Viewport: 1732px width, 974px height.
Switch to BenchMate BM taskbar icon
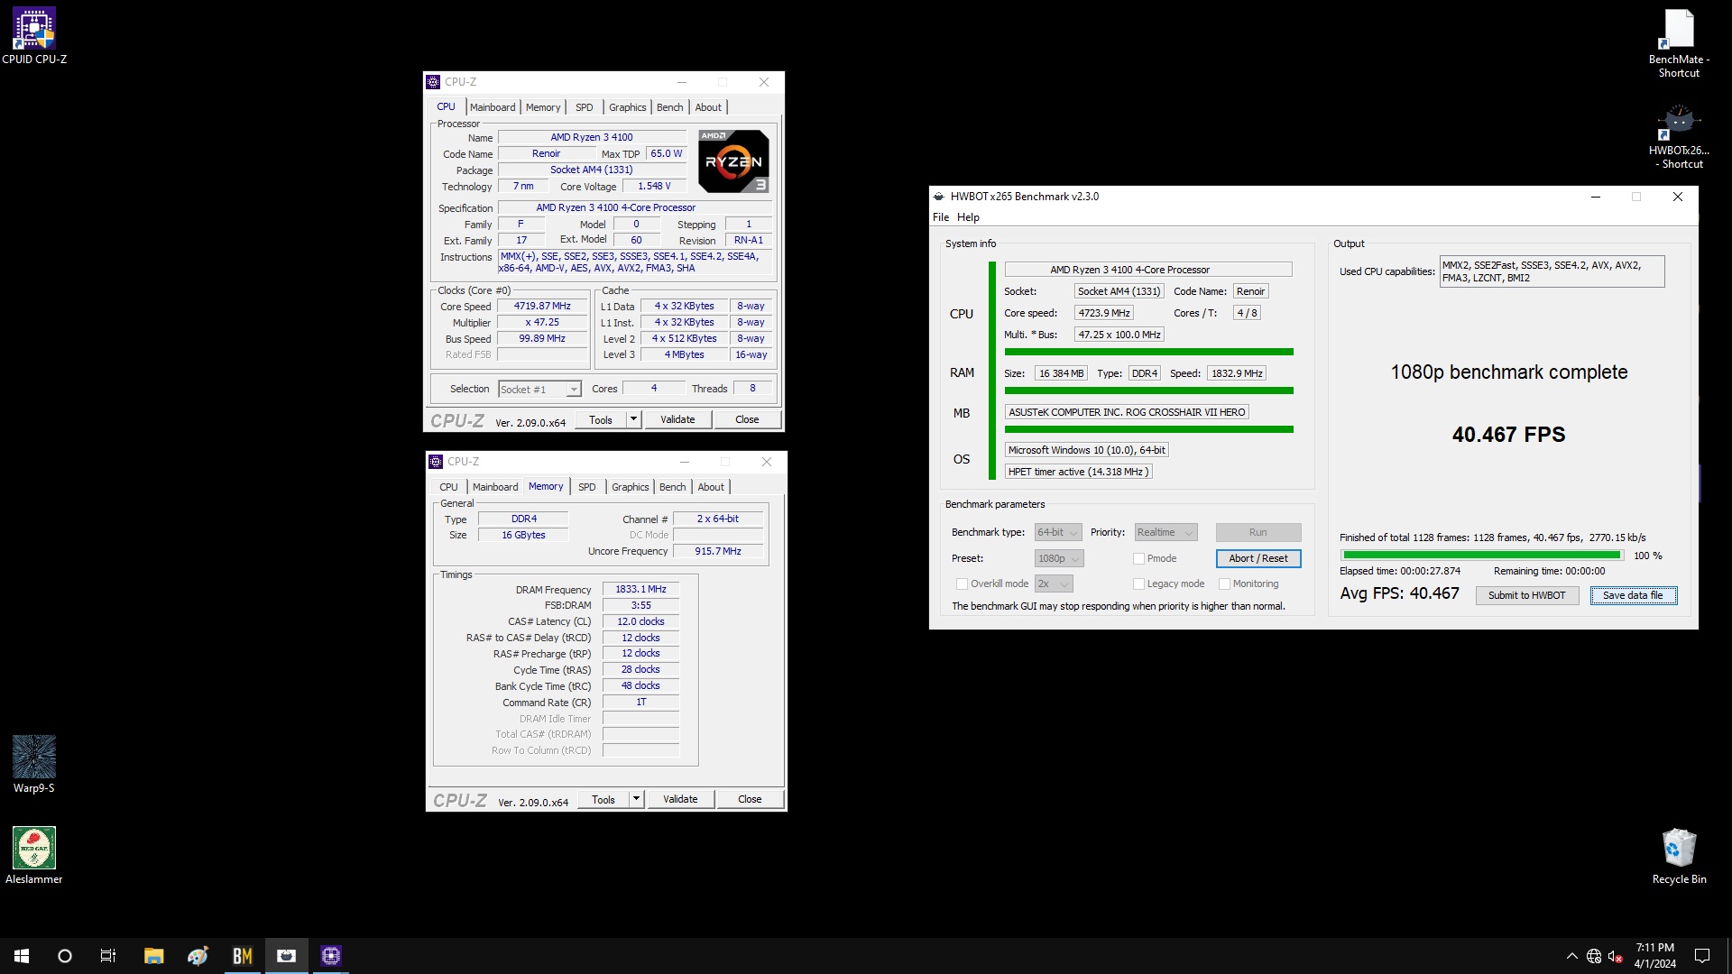tap(242, 956)
